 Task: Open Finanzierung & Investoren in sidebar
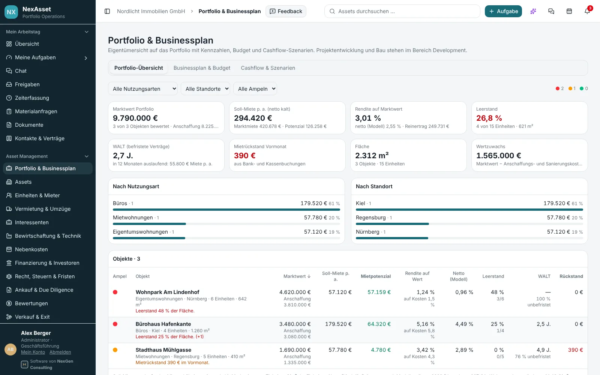(48, 263)
